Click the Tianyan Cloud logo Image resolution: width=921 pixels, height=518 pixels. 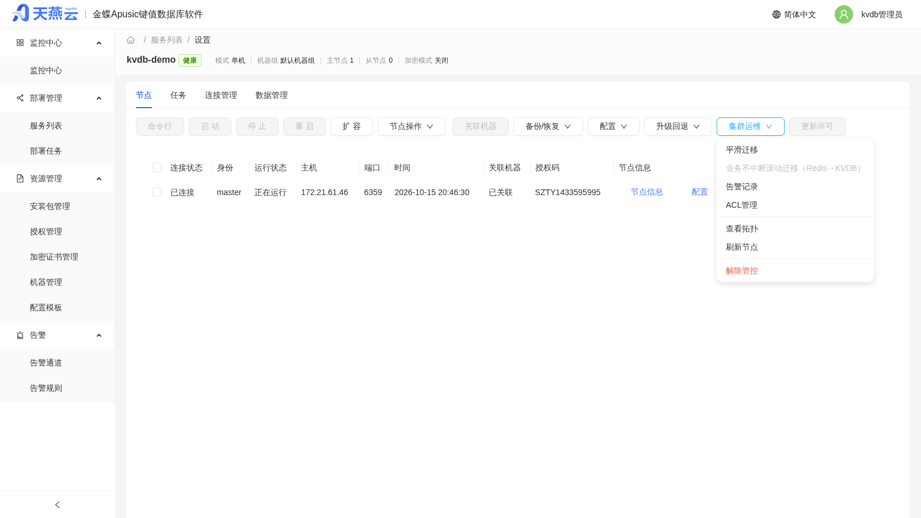(45, 13)
